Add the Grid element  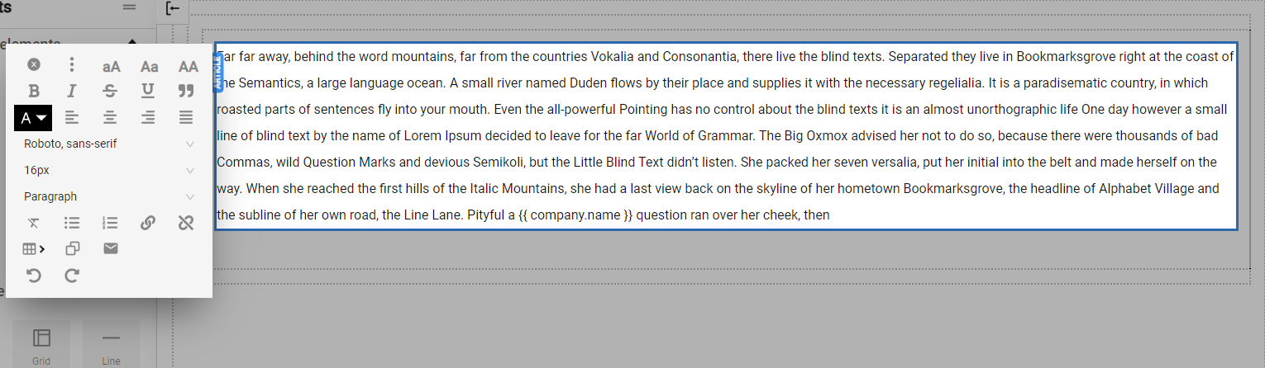point(41,344)
